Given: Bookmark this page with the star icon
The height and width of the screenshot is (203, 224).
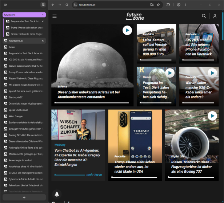Looking at the screenshot, I should pos(158,5).
